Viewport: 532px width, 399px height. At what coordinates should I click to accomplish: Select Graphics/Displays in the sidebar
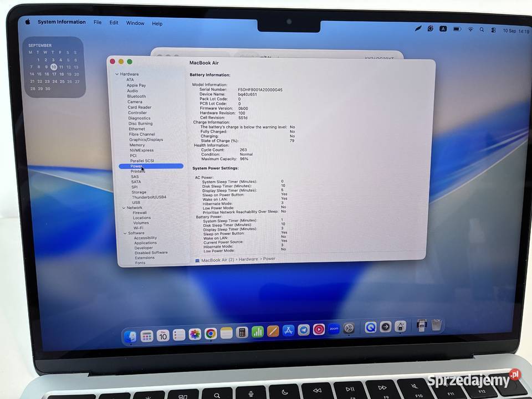point(146,140)
